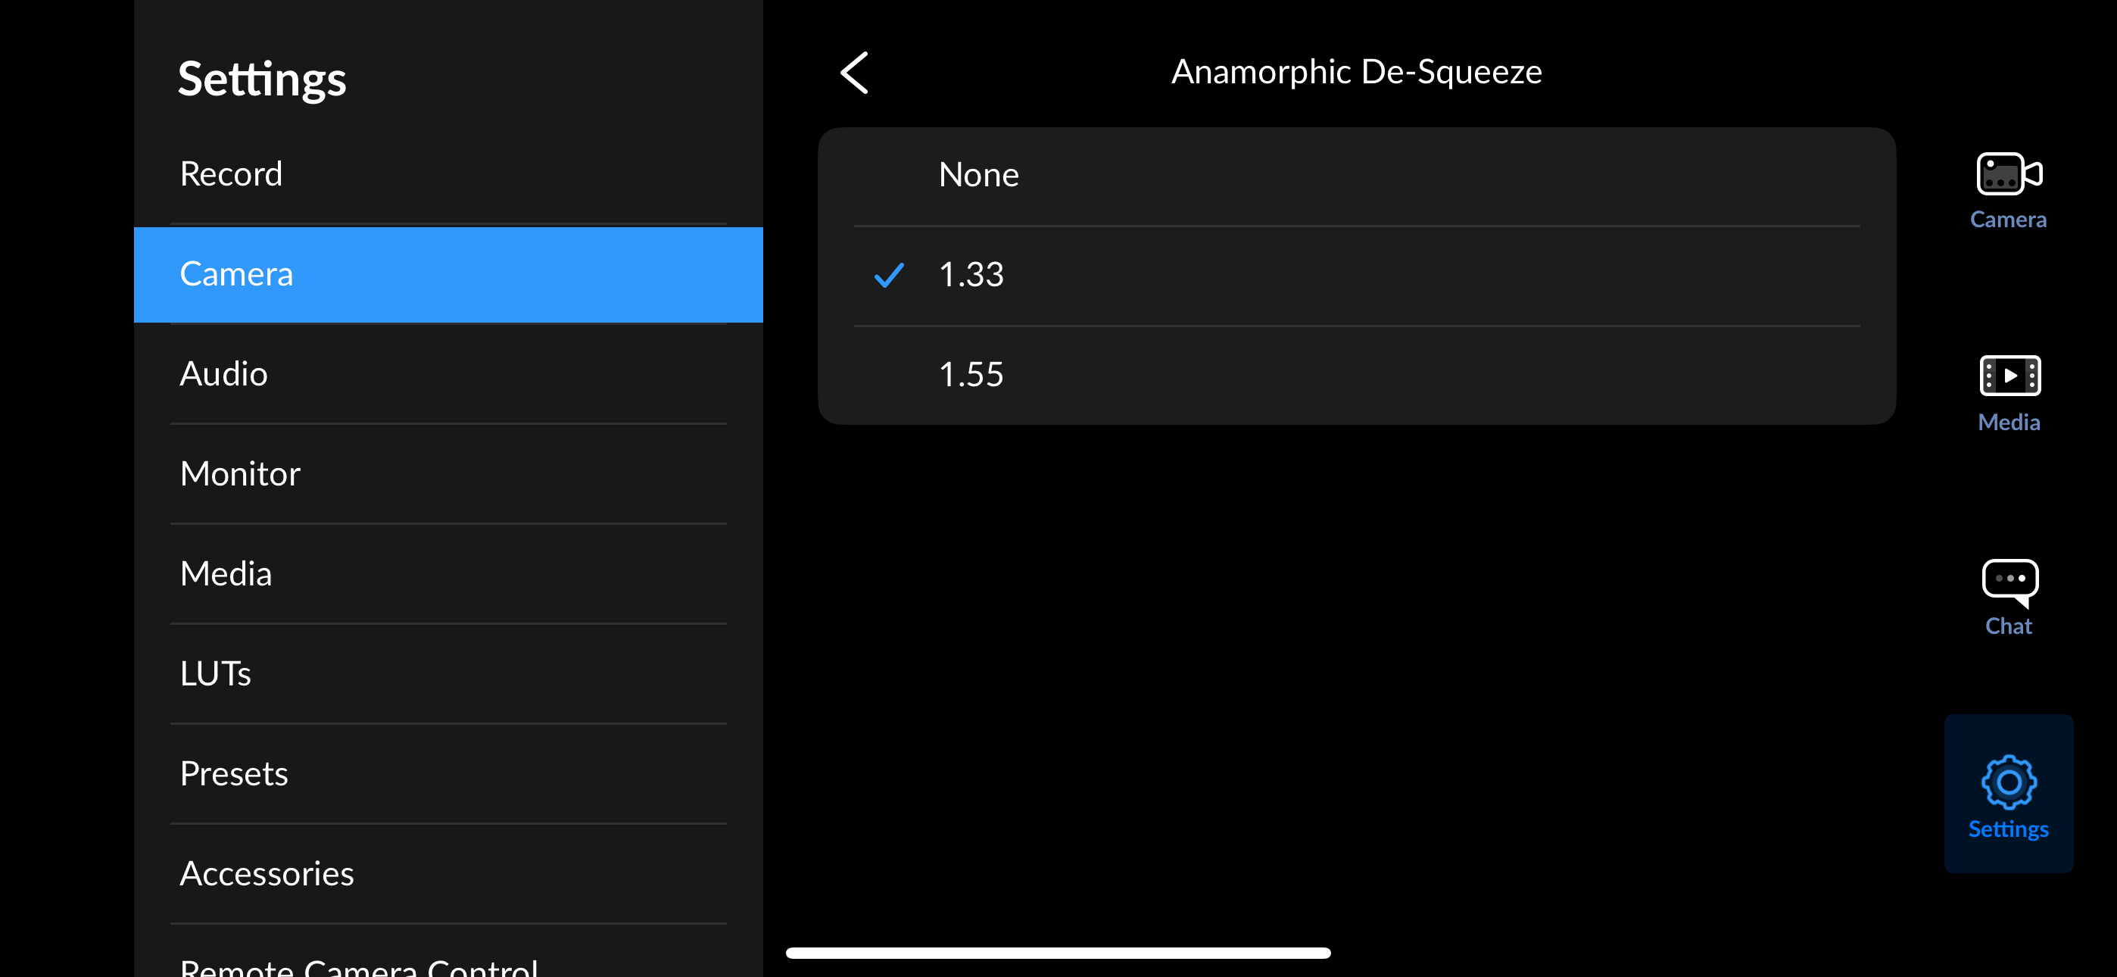Choose the 1.33 de-squeeze ratio
This screenshot has height=977, width=2117.
click(x=1356, y=276)
